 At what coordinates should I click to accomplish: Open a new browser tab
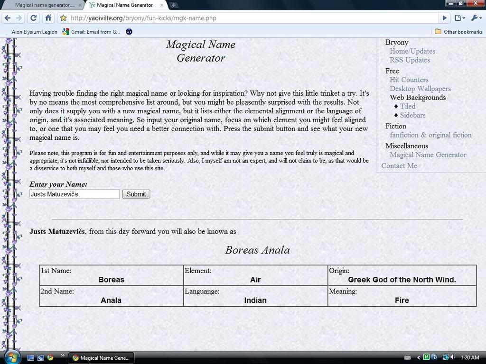[x=174, y=5]
